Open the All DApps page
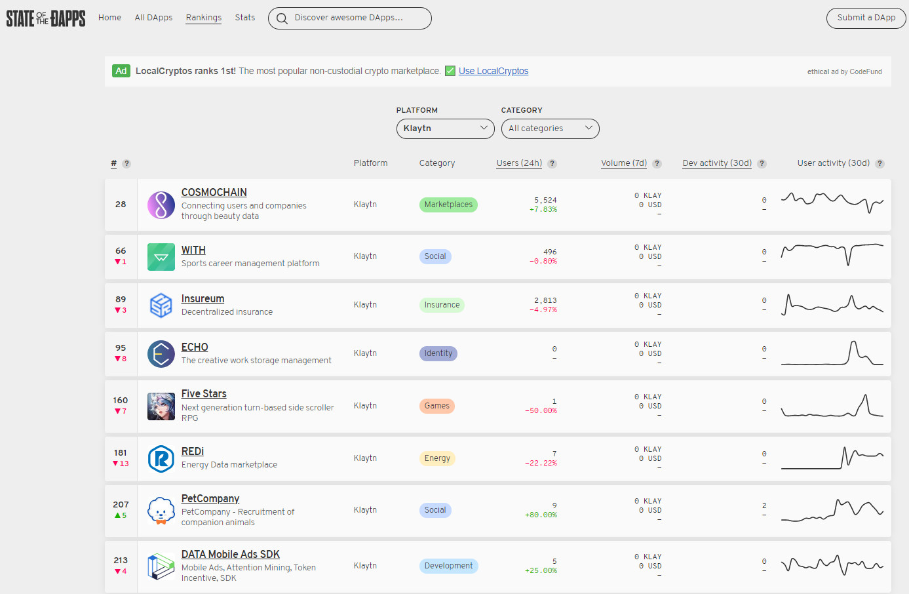 tap(154, 18)
